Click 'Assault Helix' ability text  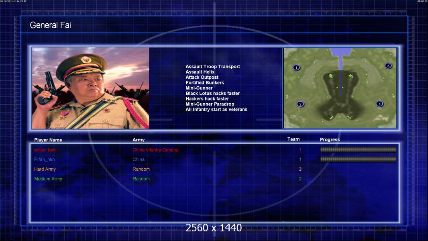pos(200,72)
